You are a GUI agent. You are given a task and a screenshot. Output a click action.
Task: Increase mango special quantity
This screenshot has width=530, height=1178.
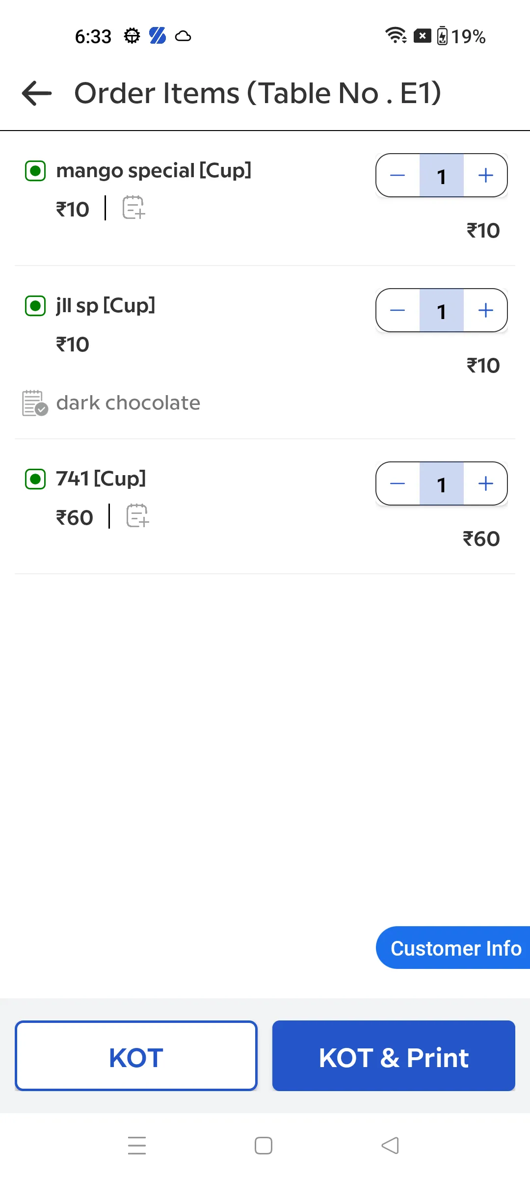tap(485, 175)
